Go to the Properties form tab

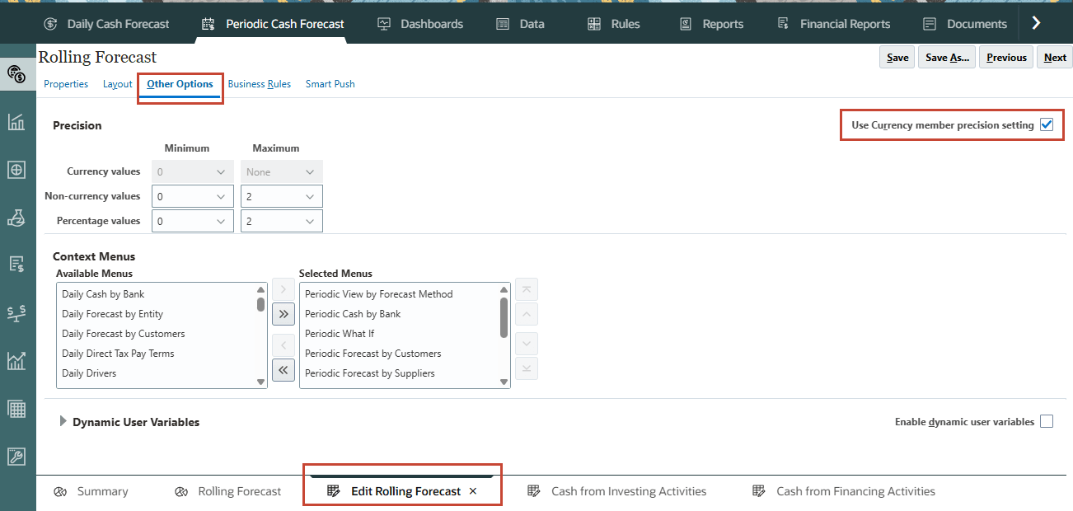click(x=66, y=84)
